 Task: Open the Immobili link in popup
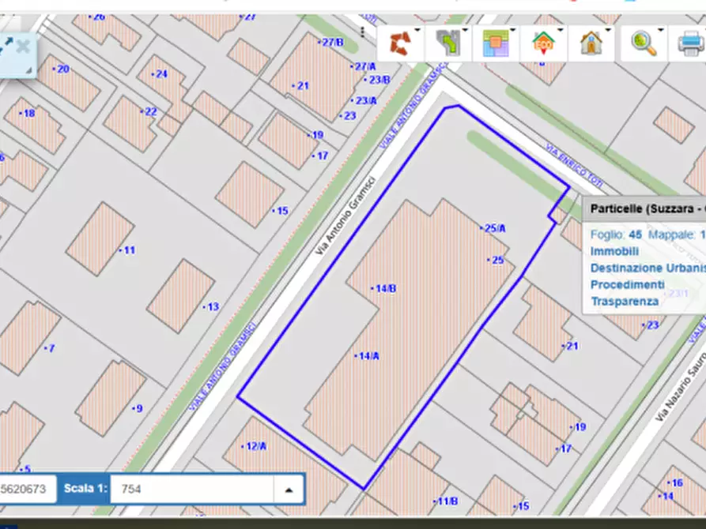tap(614, 251)
